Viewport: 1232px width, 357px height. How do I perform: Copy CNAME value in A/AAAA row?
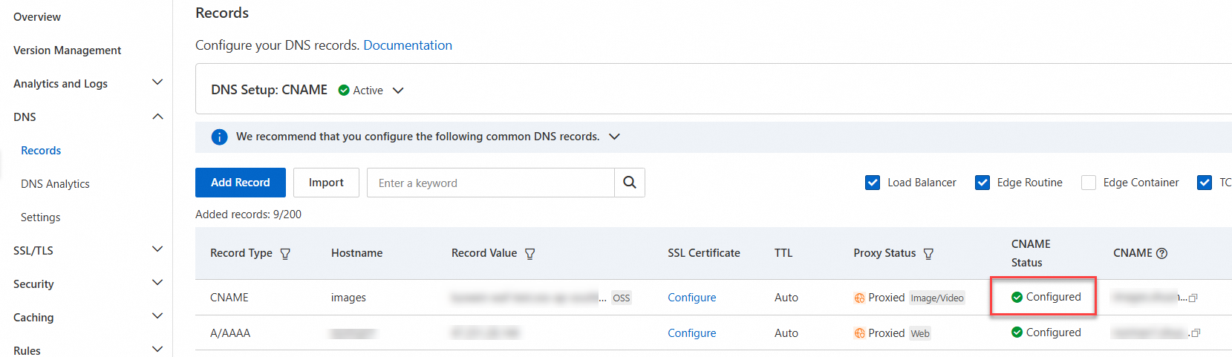[x=1196, y=333]
